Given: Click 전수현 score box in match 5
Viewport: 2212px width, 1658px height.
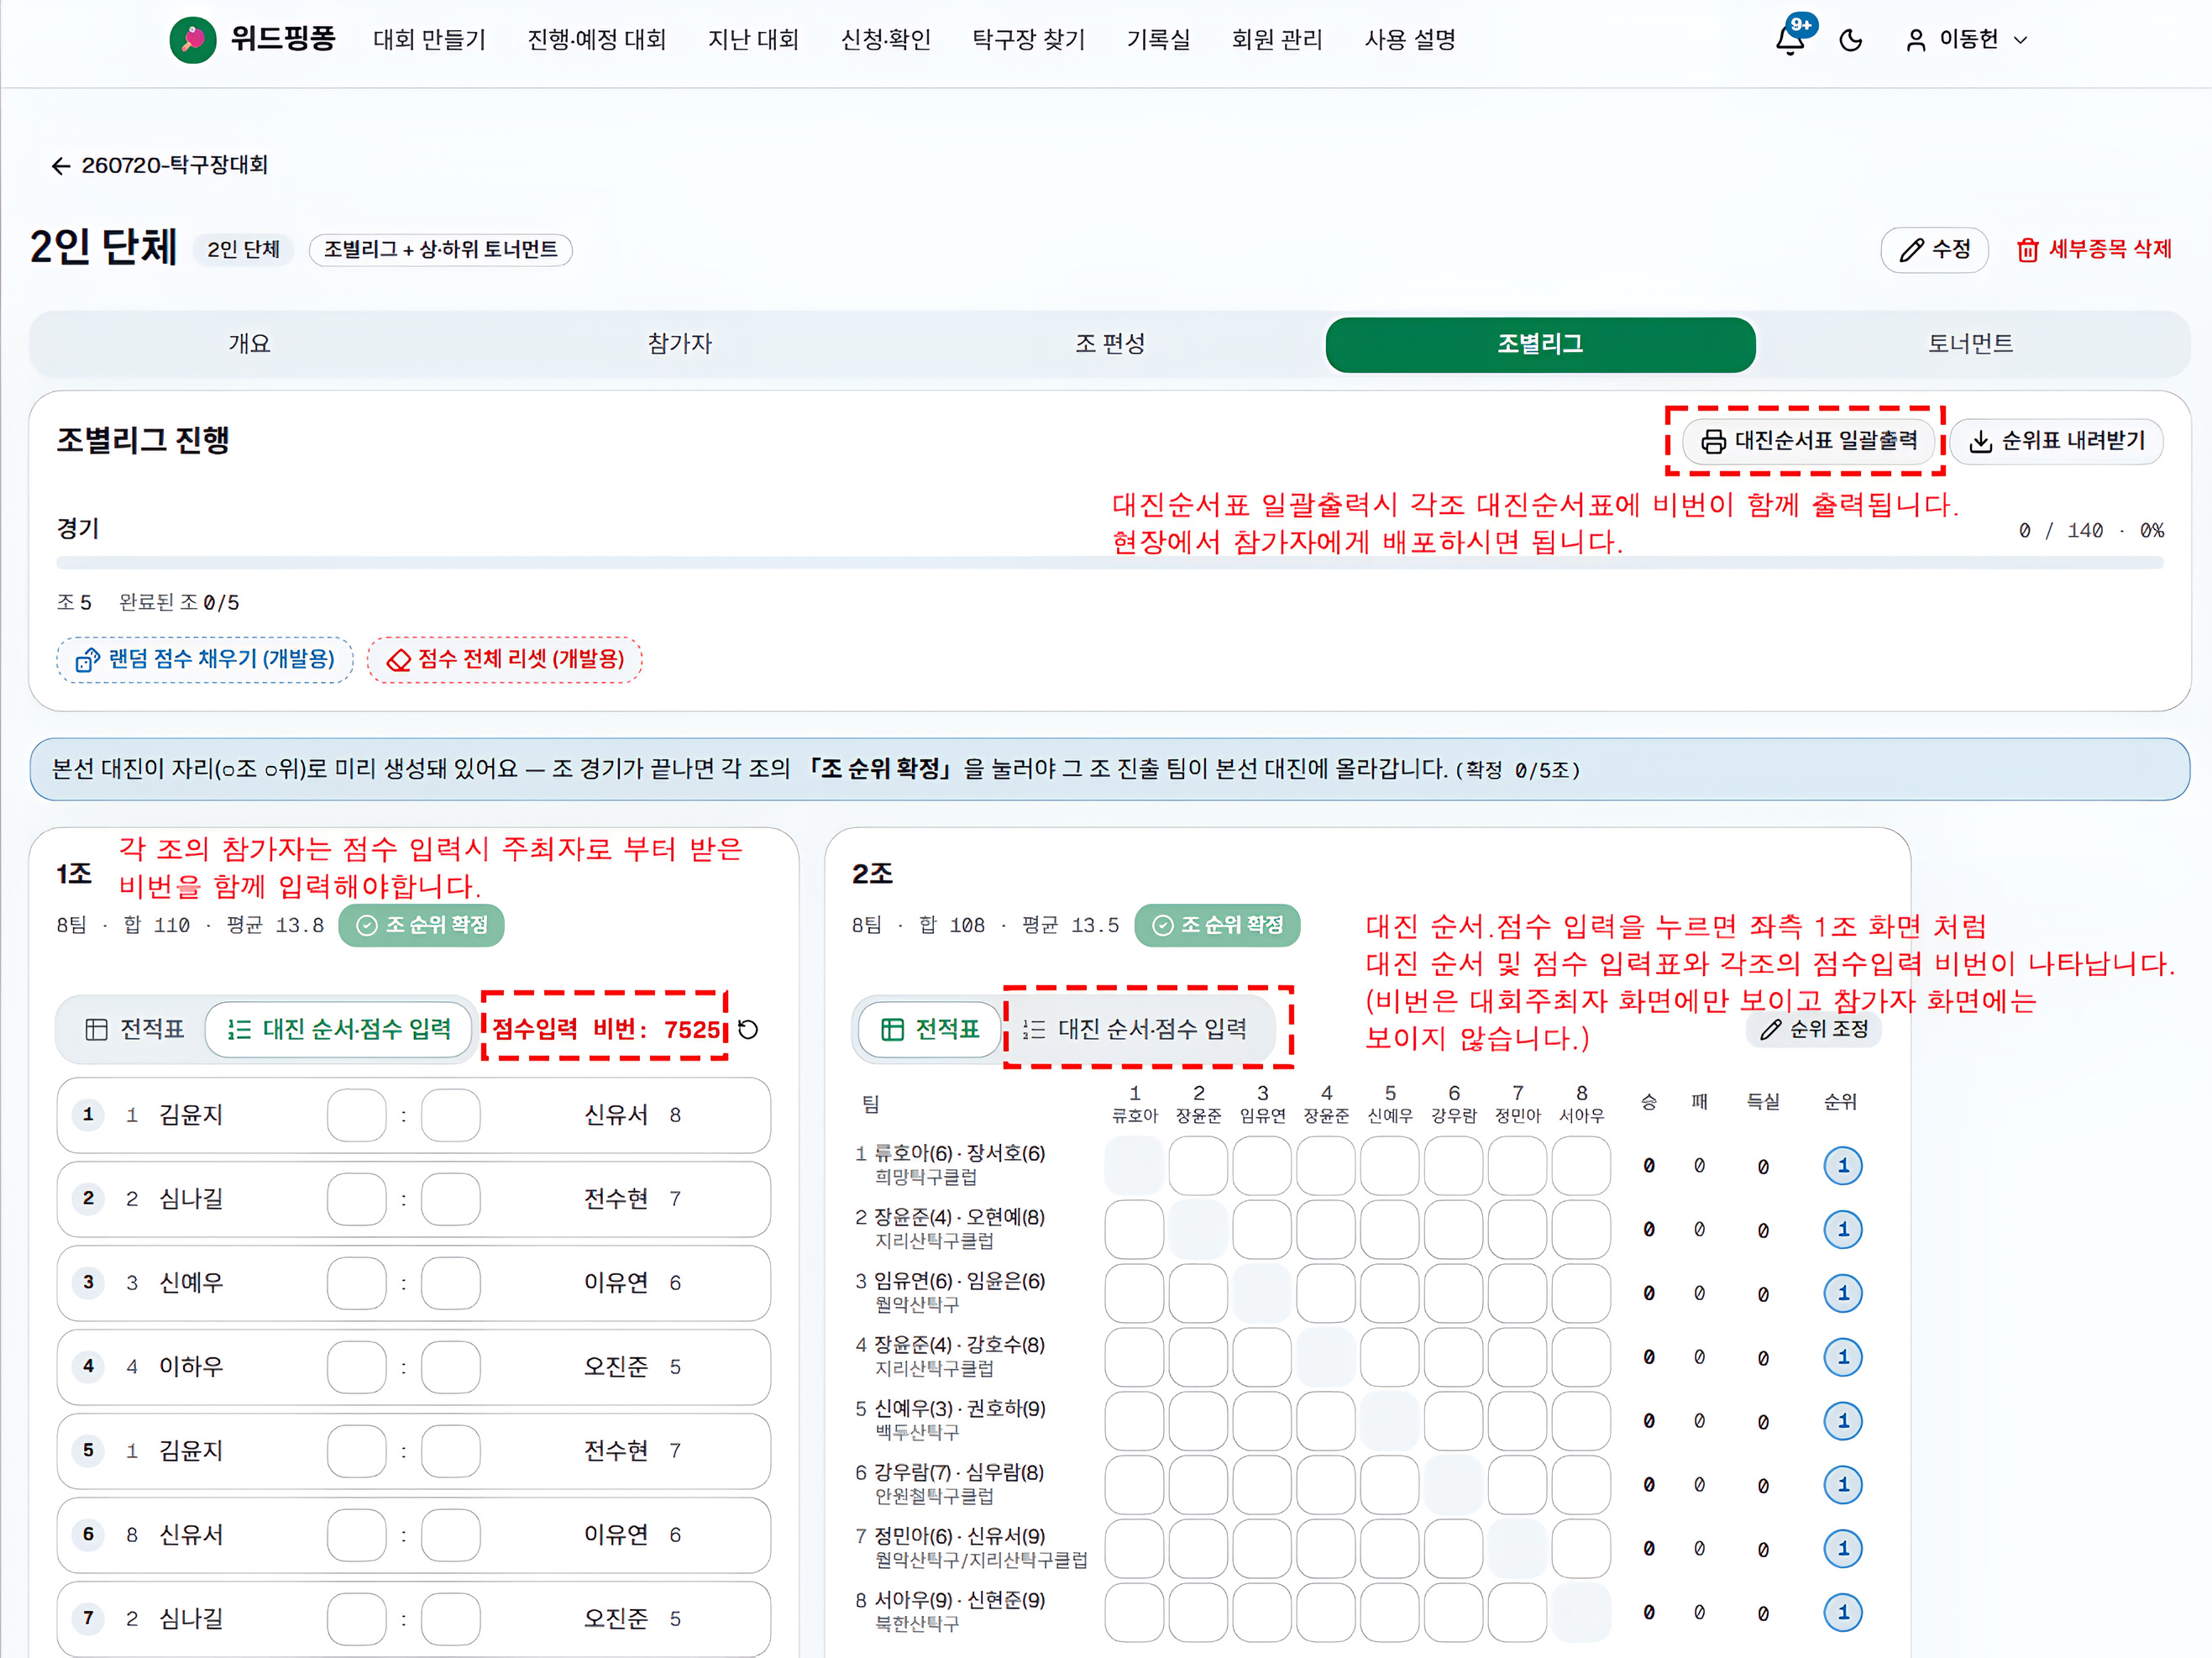Looking at the screenshot, I should click(x=451, y=1451).
